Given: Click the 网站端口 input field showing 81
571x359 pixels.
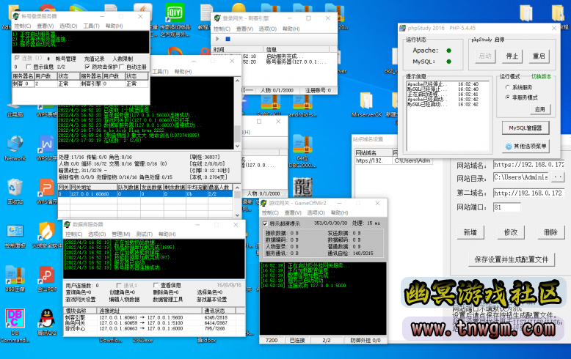Looking at the screenshot, I should pyautogui.click(x=506, y=207).
